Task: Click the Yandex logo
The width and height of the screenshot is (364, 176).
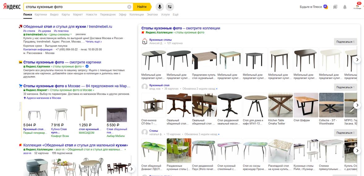Action: pos(12,7)
